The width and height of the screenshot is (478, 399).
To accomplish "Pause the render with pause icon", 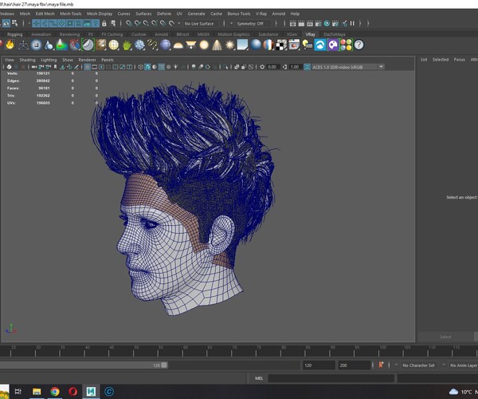I will click(352, 23).
